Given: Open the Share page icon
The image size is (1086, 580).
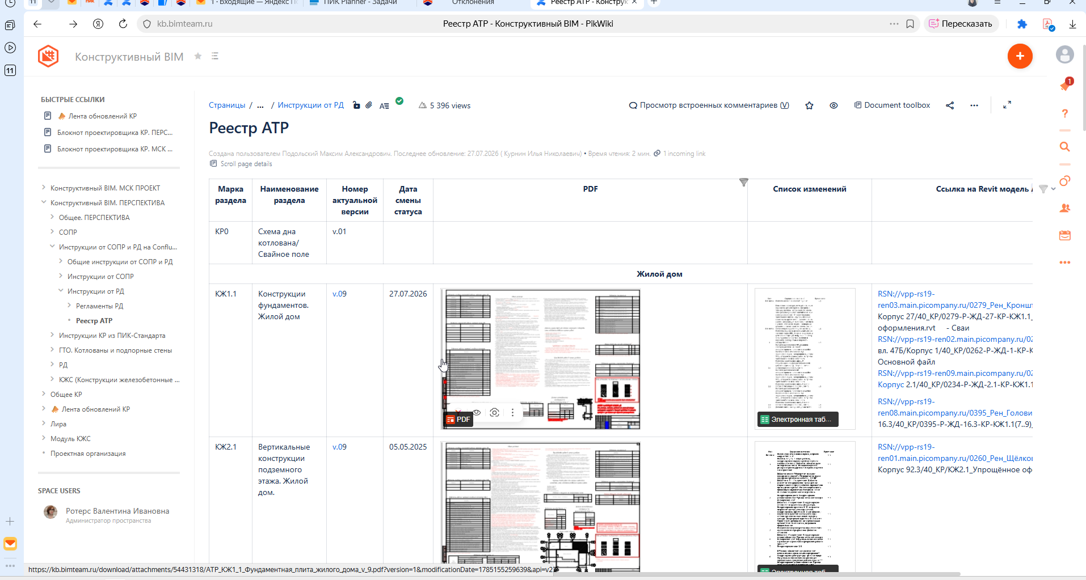Looking at the screenshot, I should point(950,105).
